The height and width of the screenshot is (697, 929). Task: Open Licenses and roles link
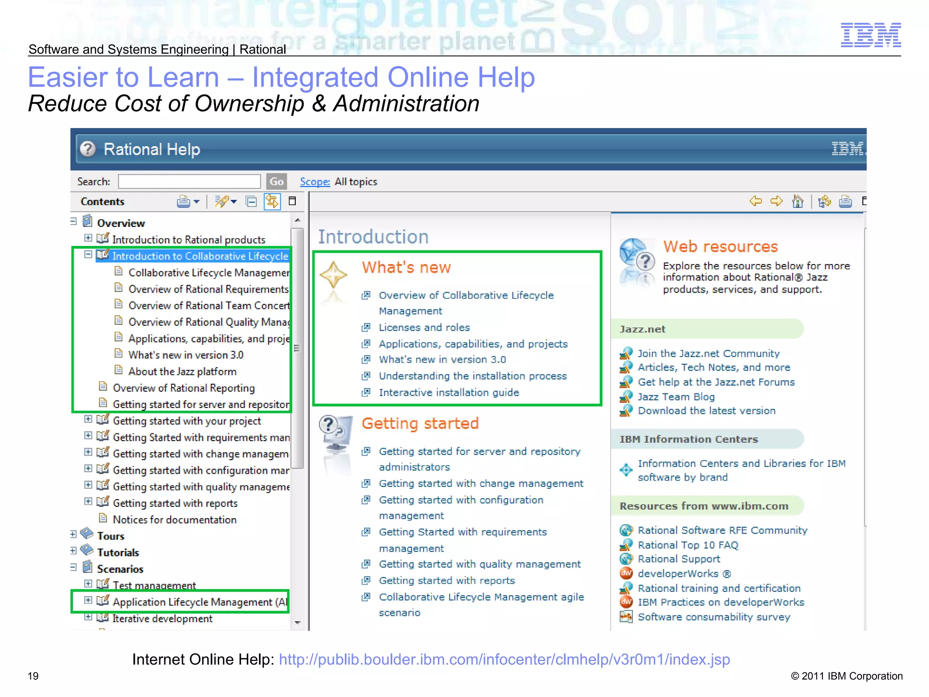[x=424, y=327]
